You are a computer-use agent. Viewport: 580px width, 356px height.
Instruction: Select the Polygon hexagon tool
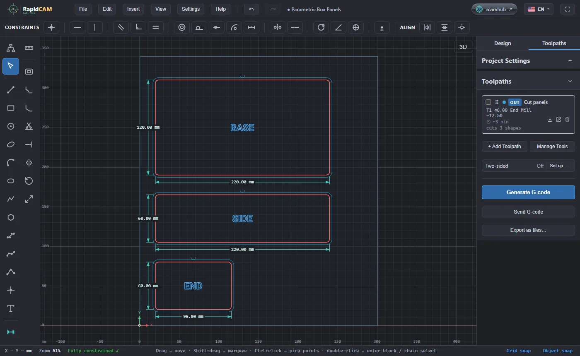(x=11, y=217)
